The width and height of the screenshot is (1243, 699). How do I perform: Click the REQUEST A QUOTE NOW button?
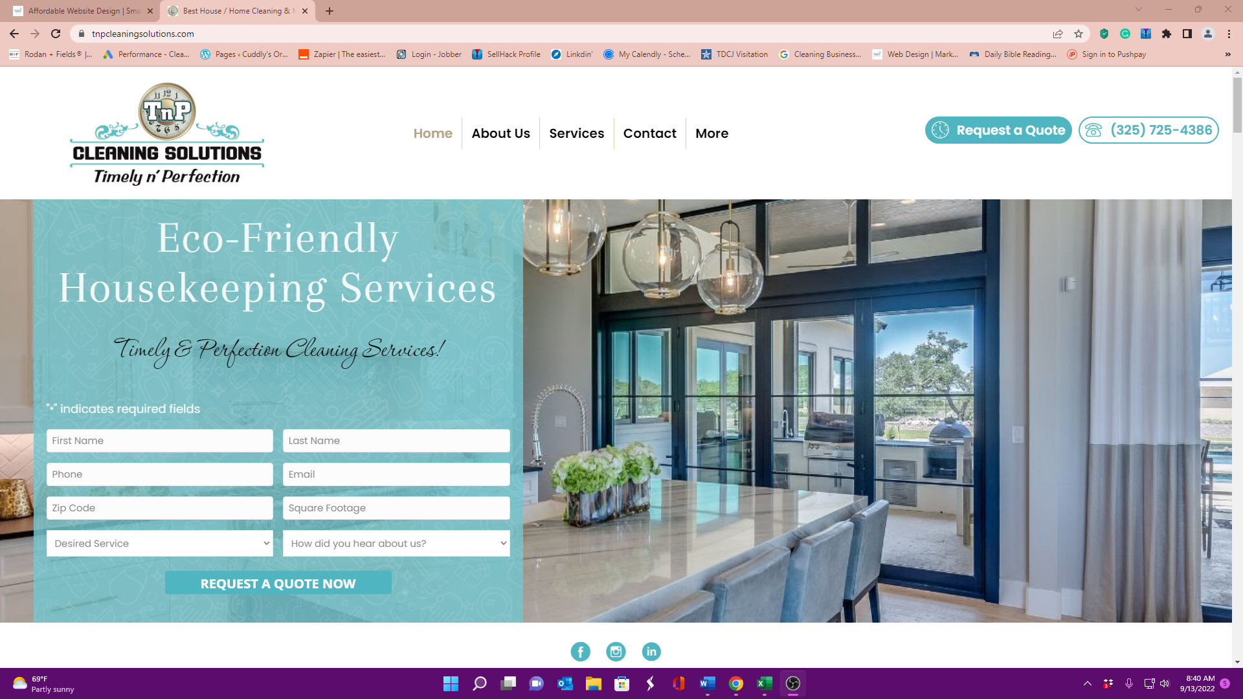[278, 583]
